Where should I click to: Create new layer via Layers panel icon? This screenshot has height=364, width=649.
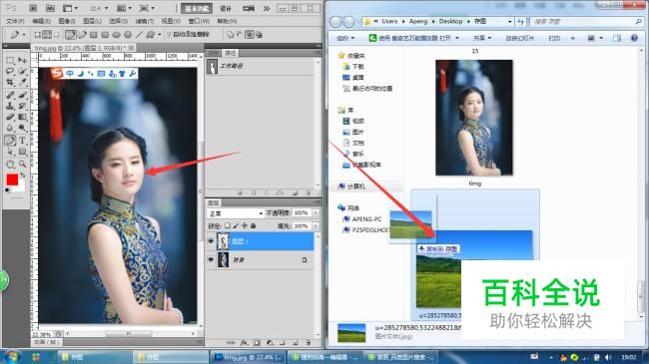(296, 342)
